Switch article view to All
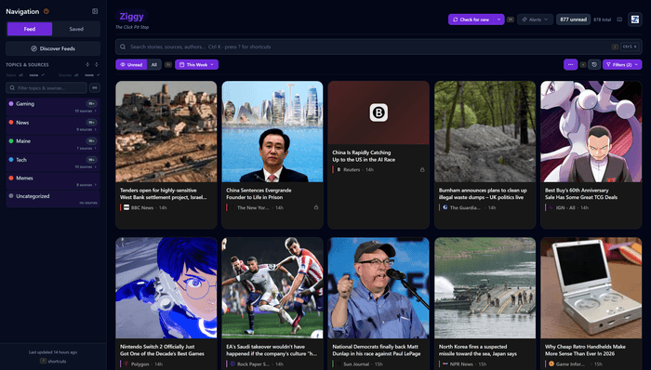The height and width of the screenshot is (370, 651). tap(154, 65)
